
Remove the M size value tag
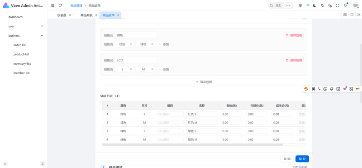pos(152,69)
